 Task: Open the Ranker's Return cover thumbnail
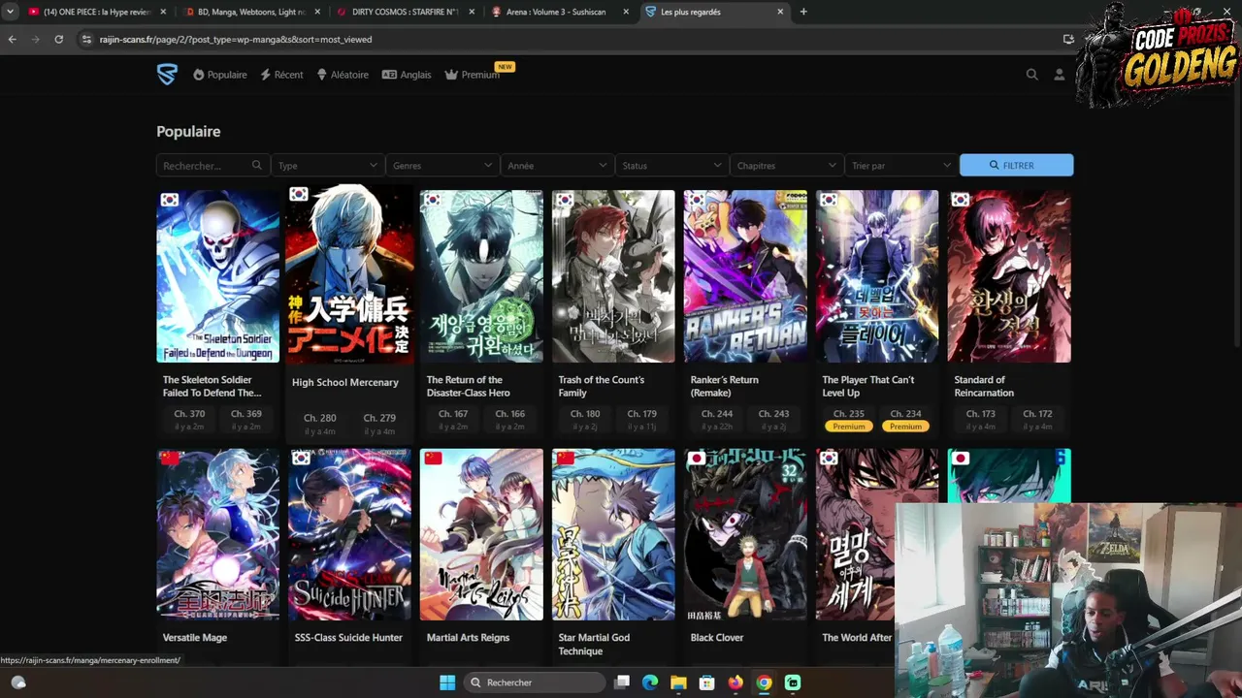point(745,276)
